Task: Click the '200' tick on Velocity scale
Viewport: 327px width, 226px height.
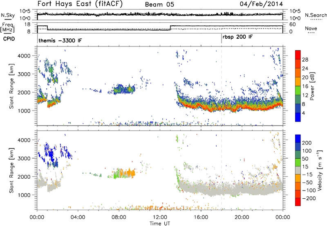Action: tap(307, 143)
